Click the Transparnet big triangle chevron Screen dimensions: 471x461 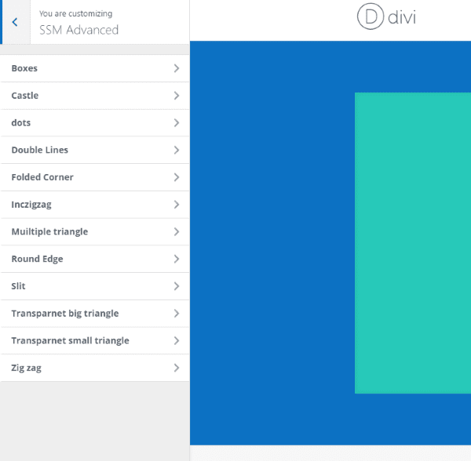point(177,314)
